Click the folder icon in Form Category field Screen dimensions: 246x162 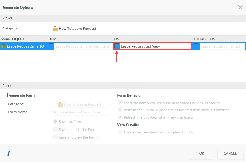(x=60, y=104)
